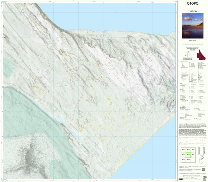This screenshot has height=182, width=208.
Task: Open the qtopo.information.qld.gov.au link
Action: click(x=185, y=170)
